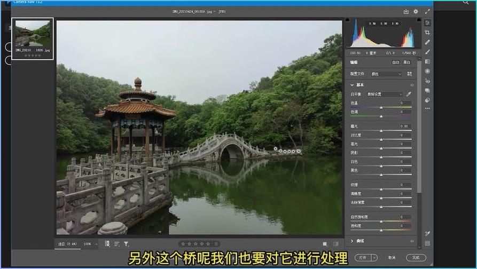Screen dimensions: 477x269
Task: Select the Crop tool
Action: coord(427,33)
